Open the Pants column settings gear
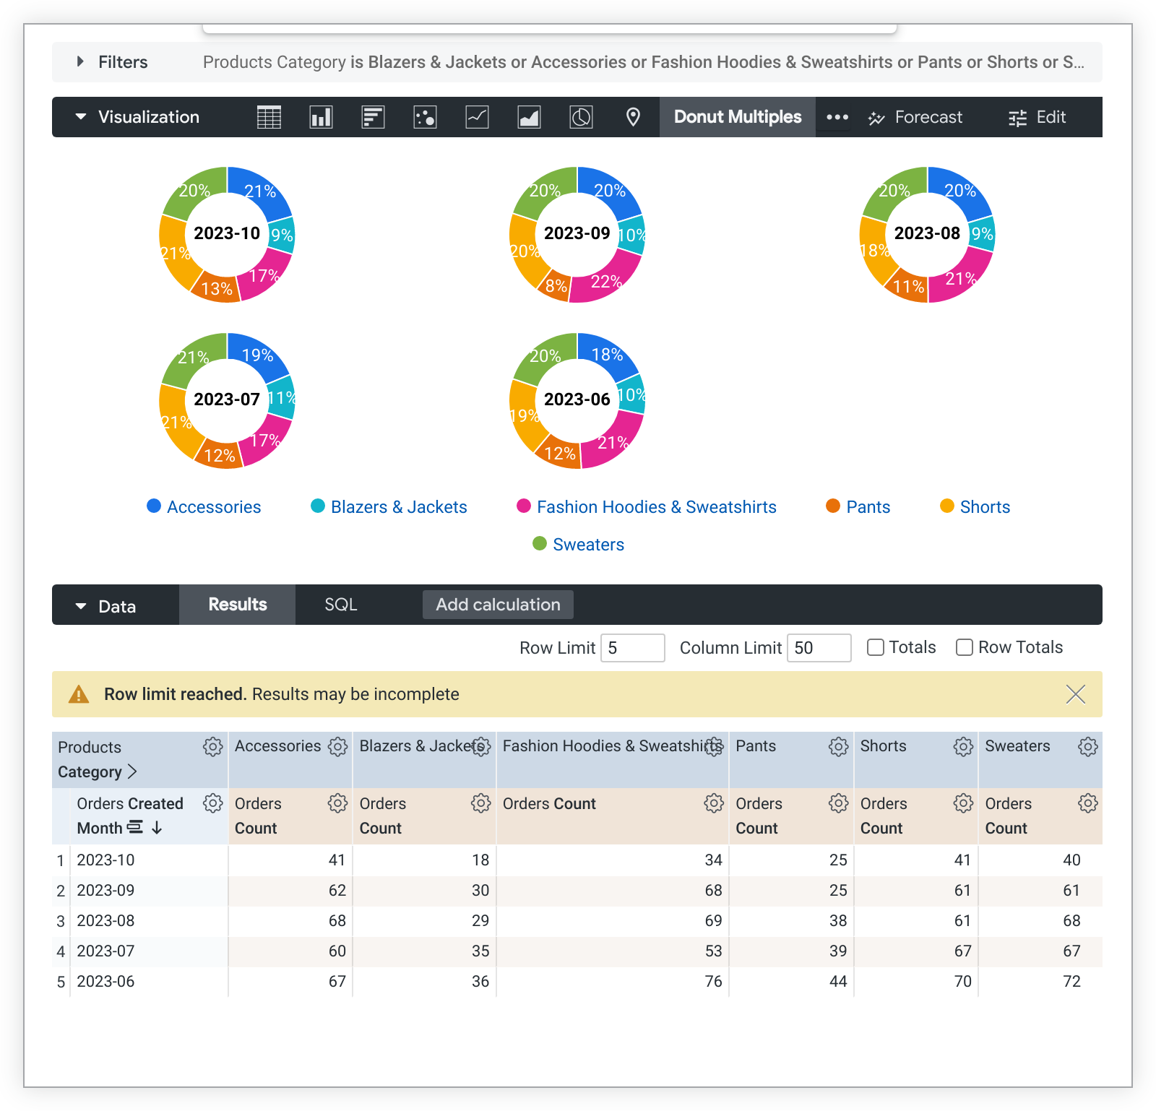 click(838, 747)
